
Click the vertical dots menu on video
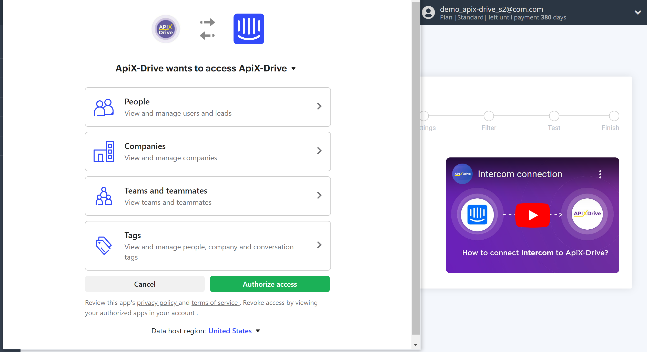pos(600,174)
